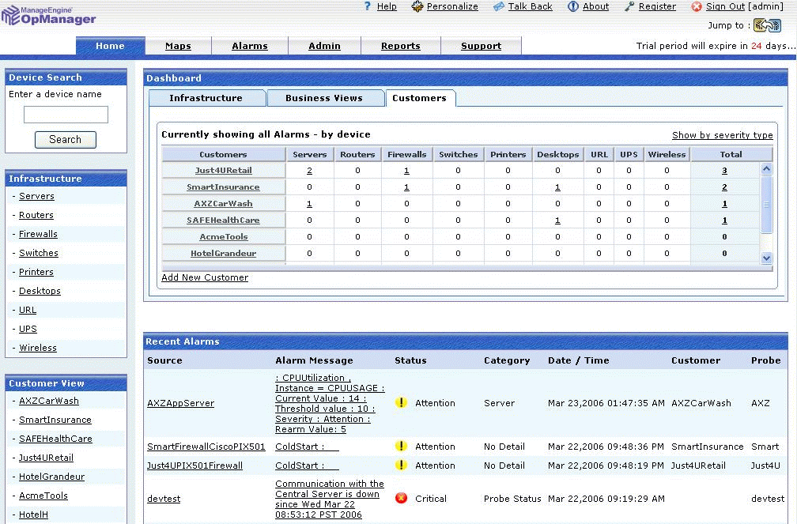This screenshot has width=797, height=524.
Task: Click the Help question mark icon
Action: 368,6
